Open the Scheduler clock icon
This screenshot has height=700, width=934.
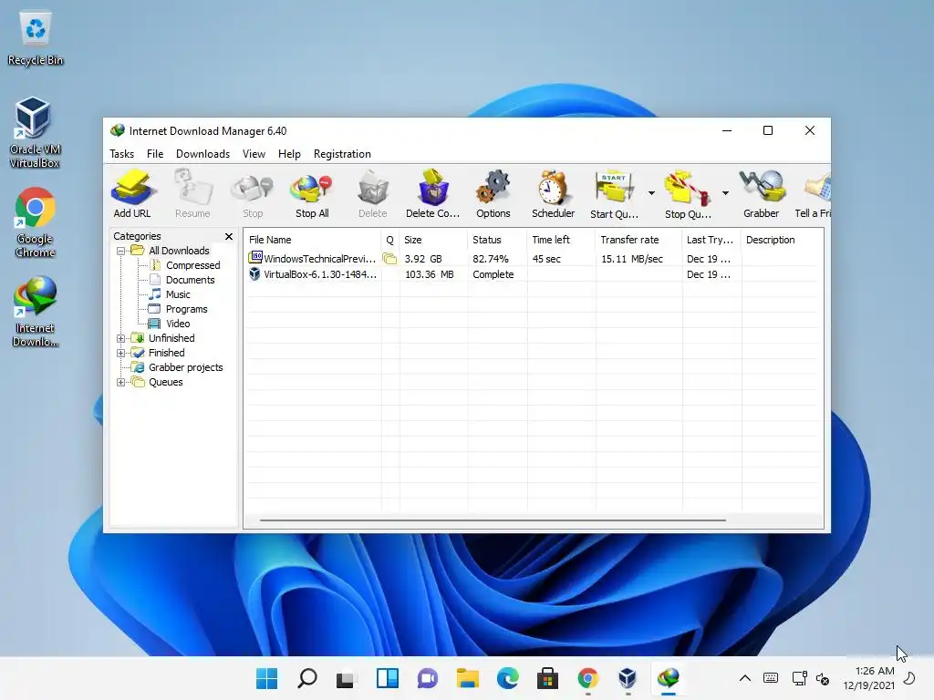point(553,193)
